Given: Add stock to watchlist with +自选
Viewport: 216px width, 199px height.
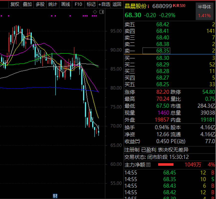Looking at the screenshot, I should coord(104,4).
